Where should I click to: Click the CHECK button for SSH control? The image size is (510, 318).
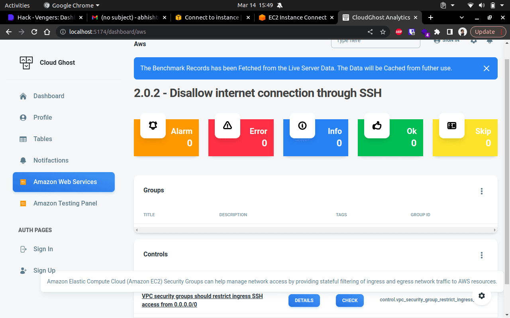tap(350, 301)
